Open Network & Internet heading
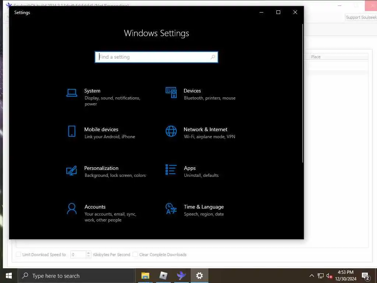377x283 pixels. 205,129
